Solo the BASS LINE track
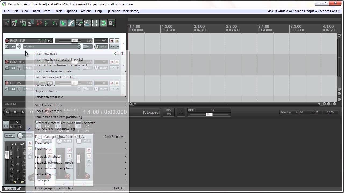The image size is (344, 193). (117, 41)
